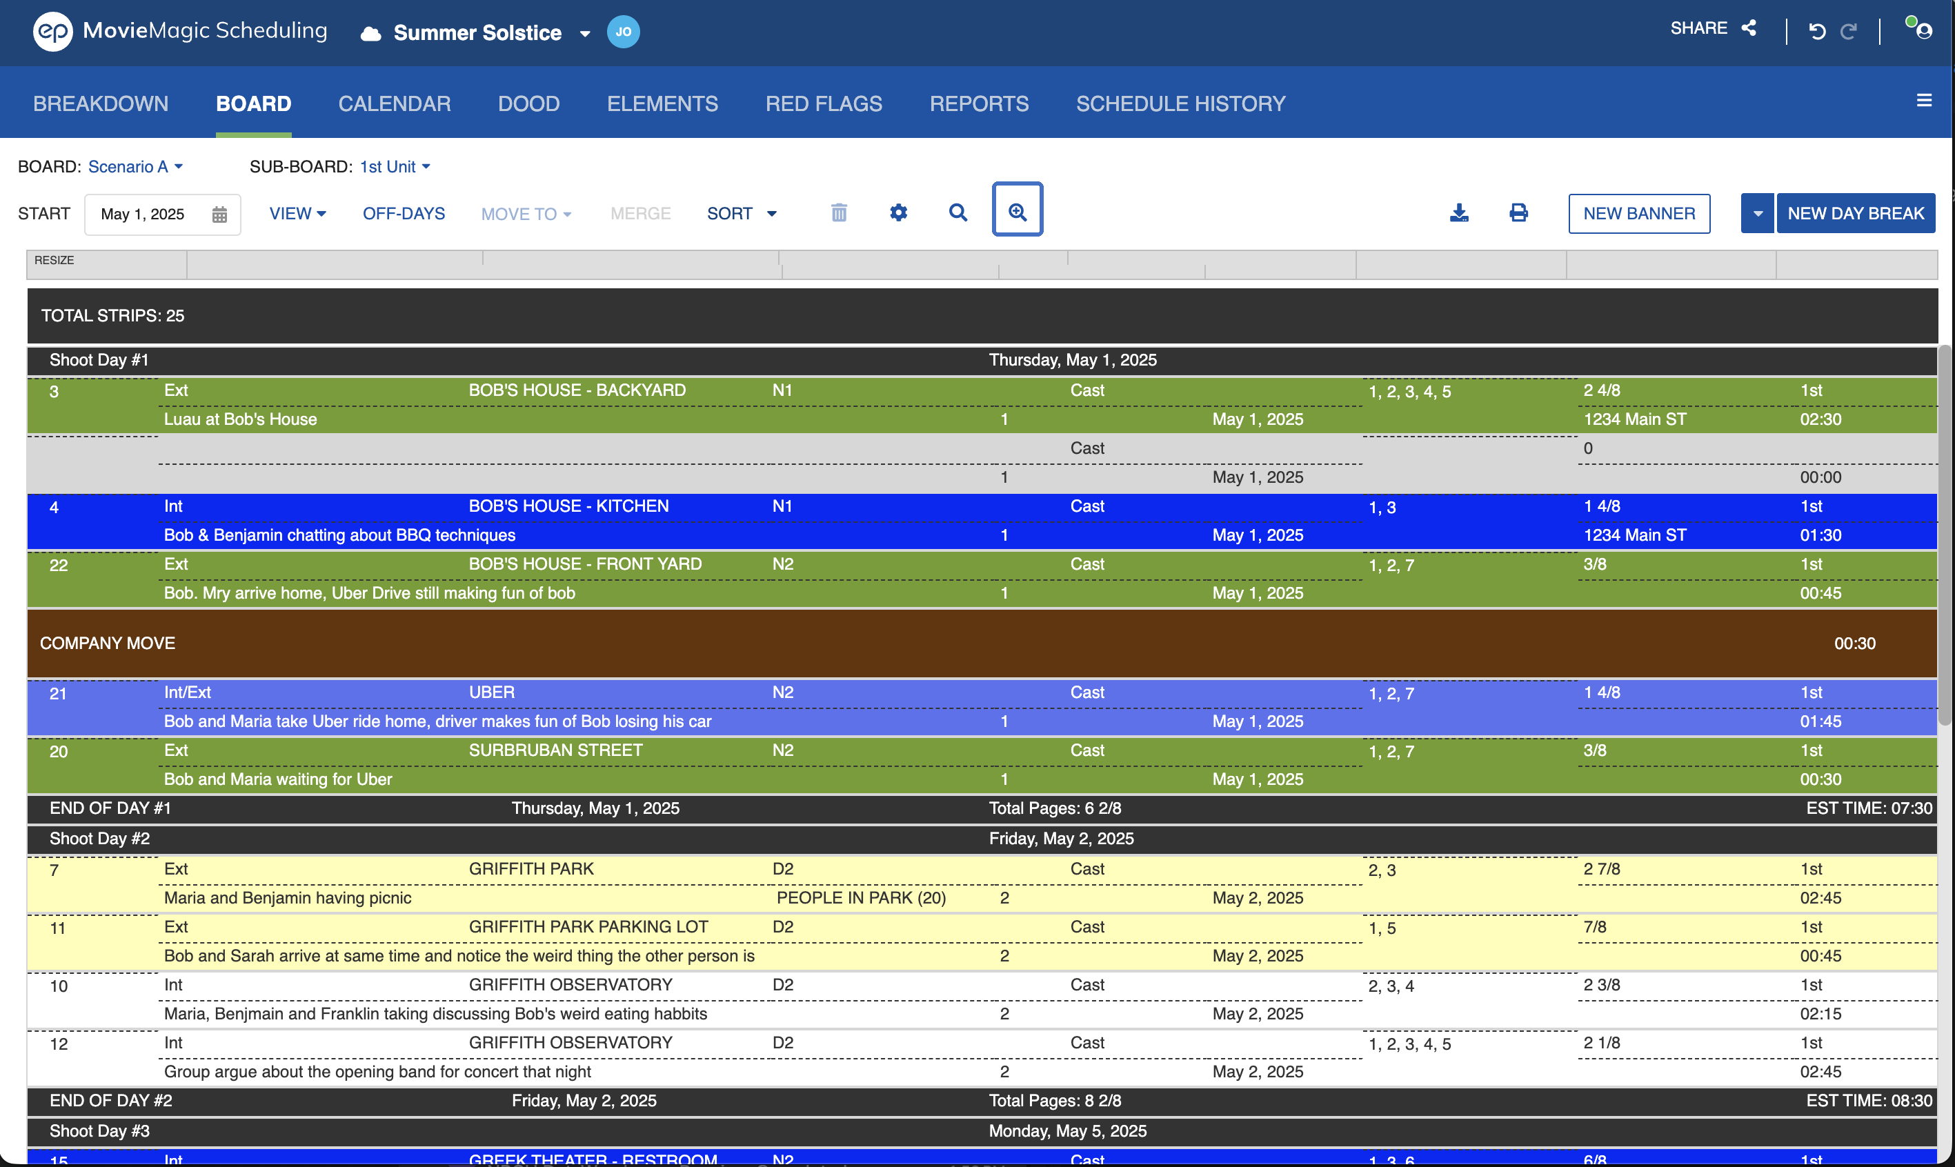
Task: Click the Luau at Bob's House description
Action: coord(240,419)
